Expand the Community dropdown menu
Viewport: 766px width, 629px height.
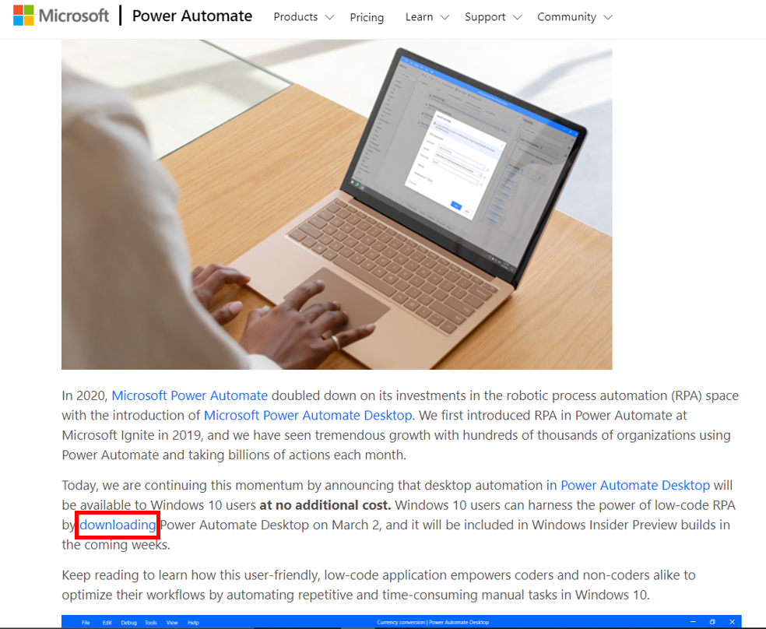(x=574, y=17)
